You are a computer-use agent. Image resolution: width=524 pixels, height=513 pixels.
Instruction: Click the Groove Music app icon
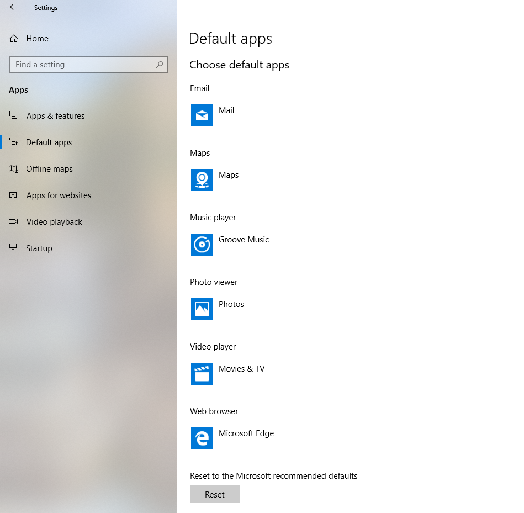coord(202,244)
